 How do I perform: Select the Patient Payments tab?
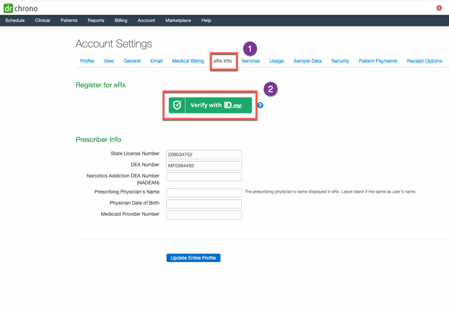377,61
